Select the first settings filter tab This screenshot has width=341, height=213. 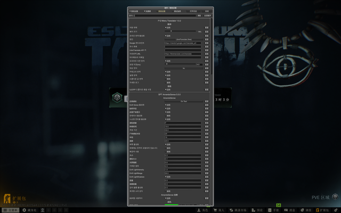point(134,11)
